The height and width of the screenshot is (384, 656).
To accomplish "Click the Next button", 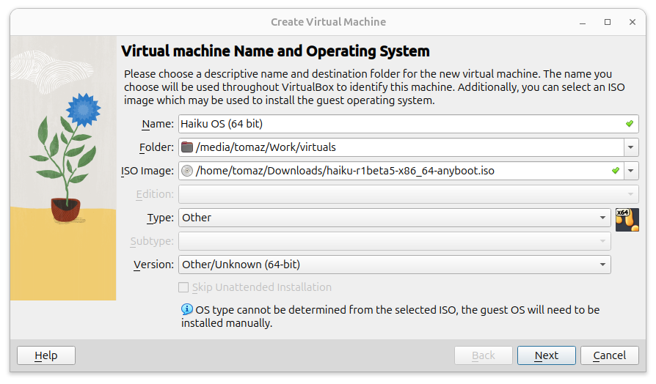I will click(x=547, y=355).
